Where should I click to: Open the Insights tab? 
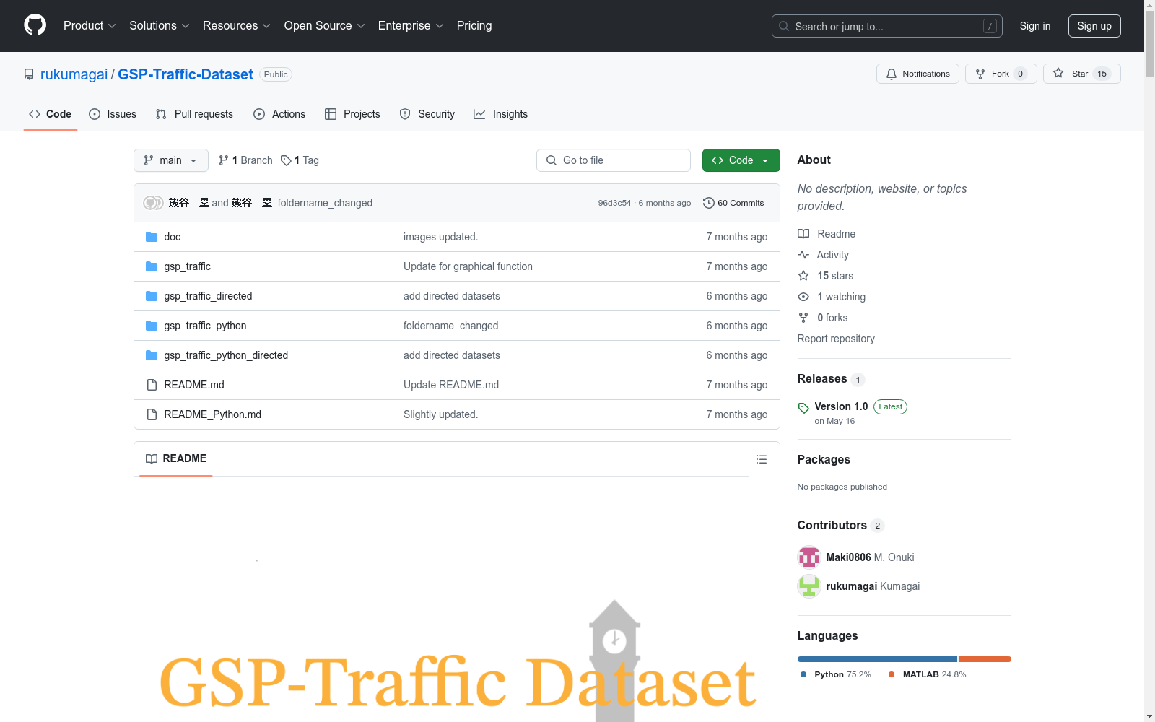pyautogui.click(x=501, y=114)
